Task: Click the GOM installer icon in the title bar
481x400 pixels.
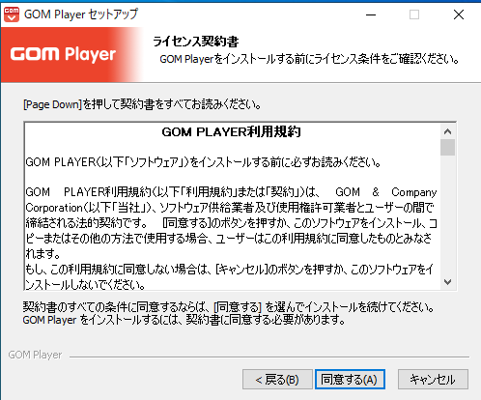Action: (12, 14)
